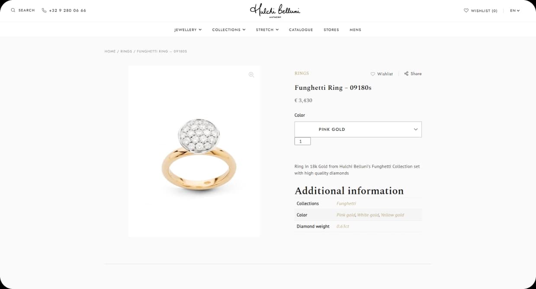Go to the Catalogue page

click(301, 30)
